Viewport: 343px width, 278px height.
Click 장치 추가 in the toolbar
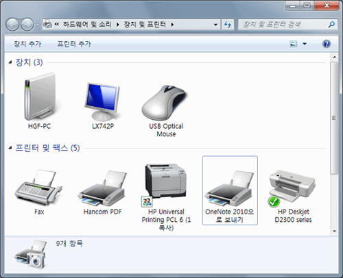(x=27, y=44)
